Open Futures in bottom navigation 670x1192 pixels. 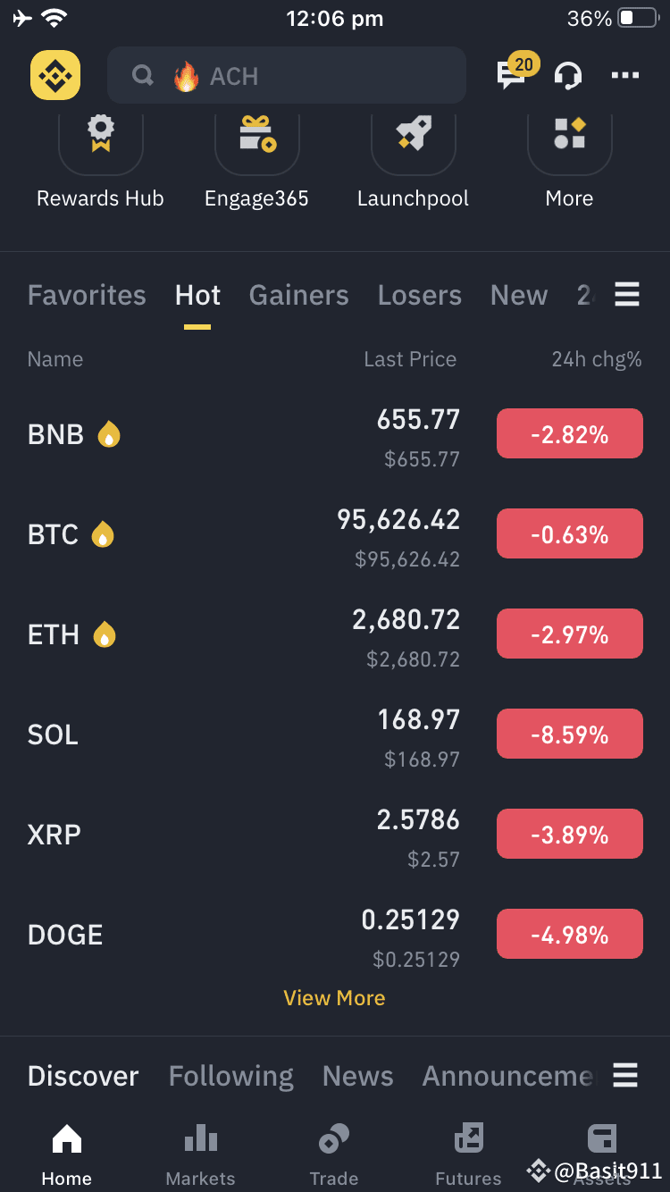pyautogui.click(x=468, y=1154)
